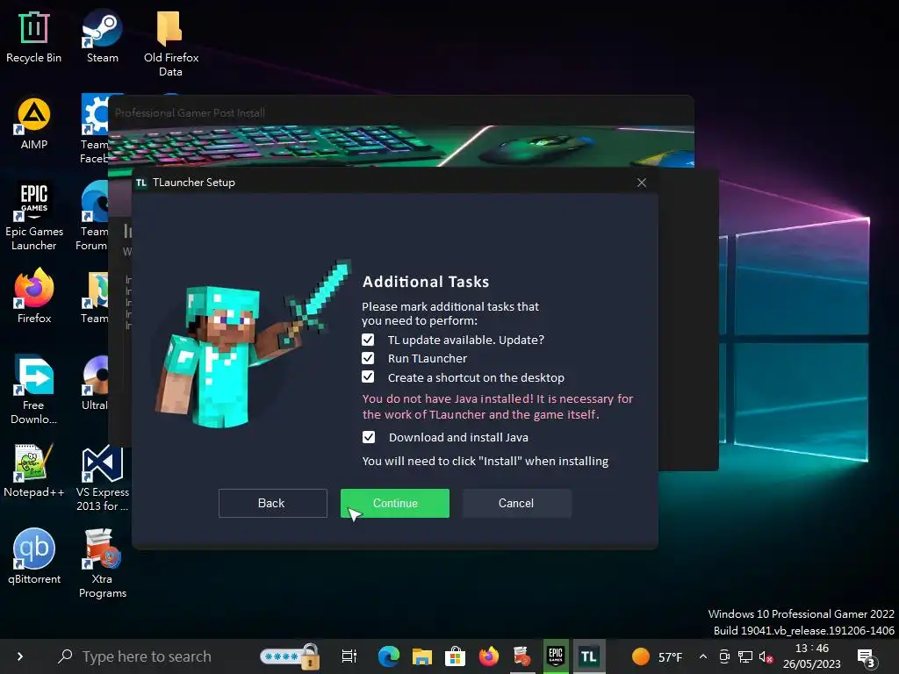Select the Xtra Programs desktop icon
This screenshot has height=674, width=899.
pos(102,563)
